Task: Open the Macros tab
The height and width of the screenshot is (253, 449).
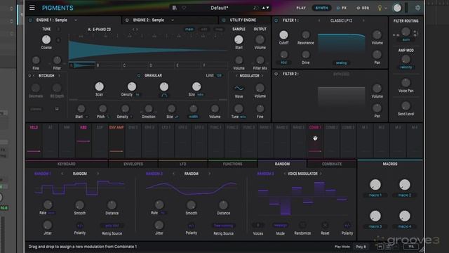Action: (390, 164)
